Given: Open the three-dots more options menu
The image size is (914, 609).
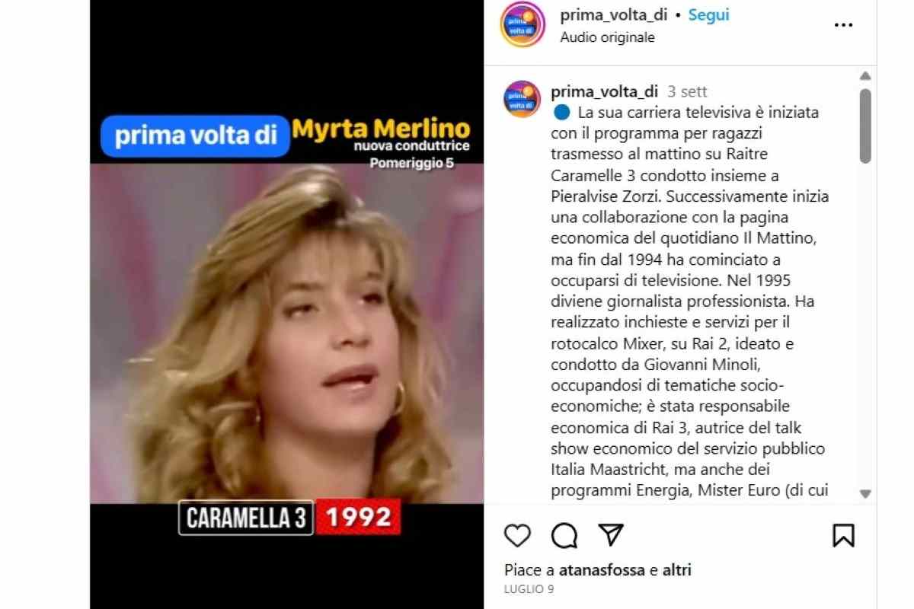Looking at the screenshot, I should tap(843, 24).
